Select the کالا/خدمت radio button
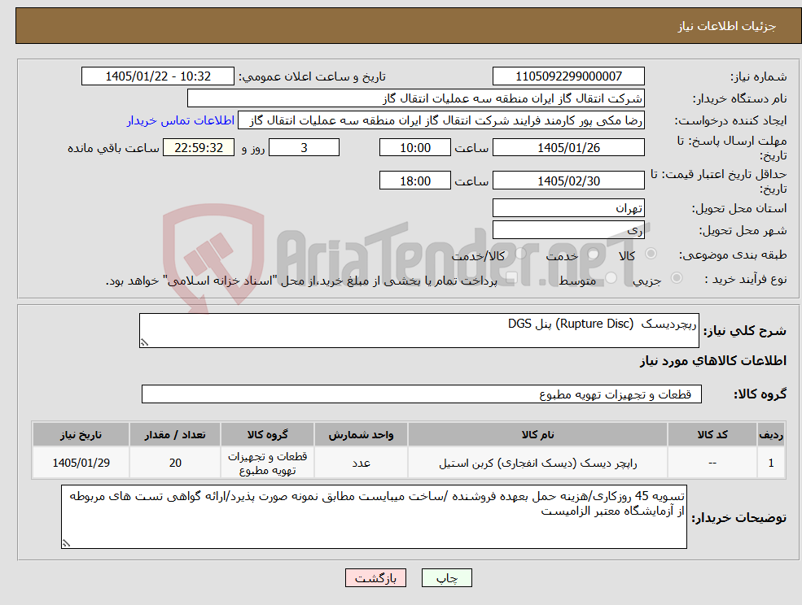This screenshot has width=802, height=605. coord(520,253)
